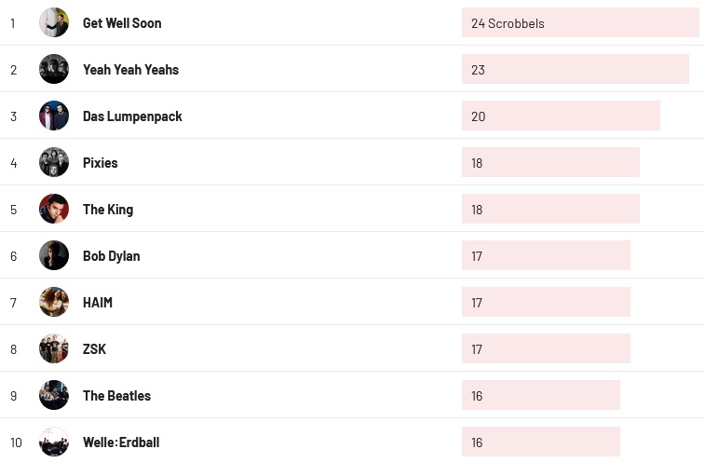Image resolution: width=705 pixels, height=463 pixels.
Task: Click the 23 scrobbles bar for Yeah Yeah Yeahs
Action: [575, 70]
